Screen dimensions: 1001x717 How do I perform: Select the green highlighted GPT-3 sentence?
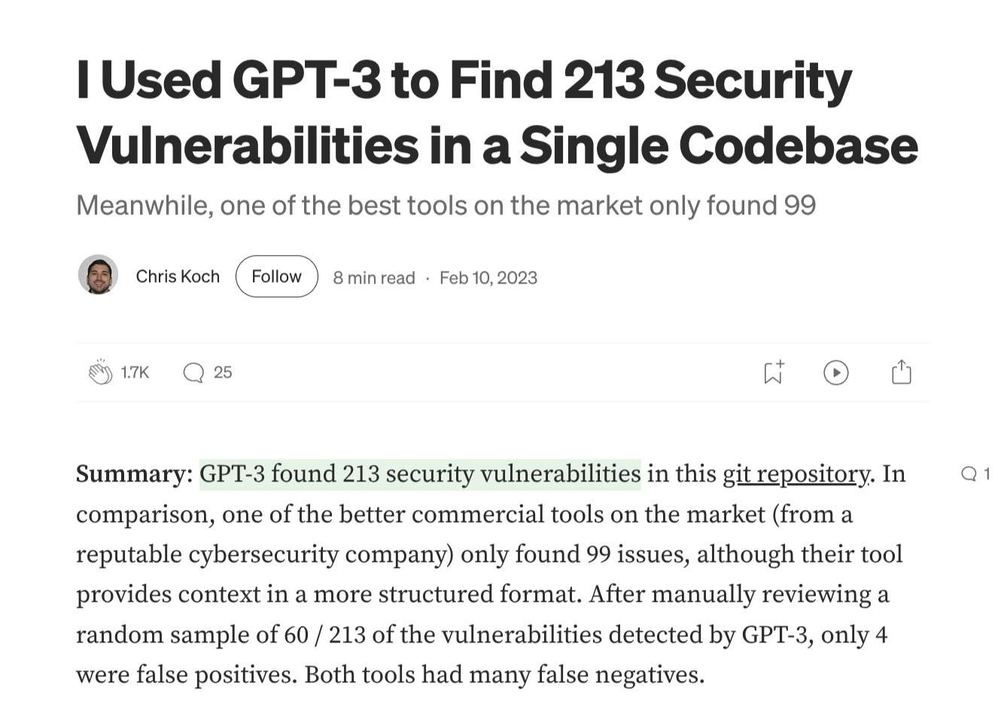click(x=420, y=474)
